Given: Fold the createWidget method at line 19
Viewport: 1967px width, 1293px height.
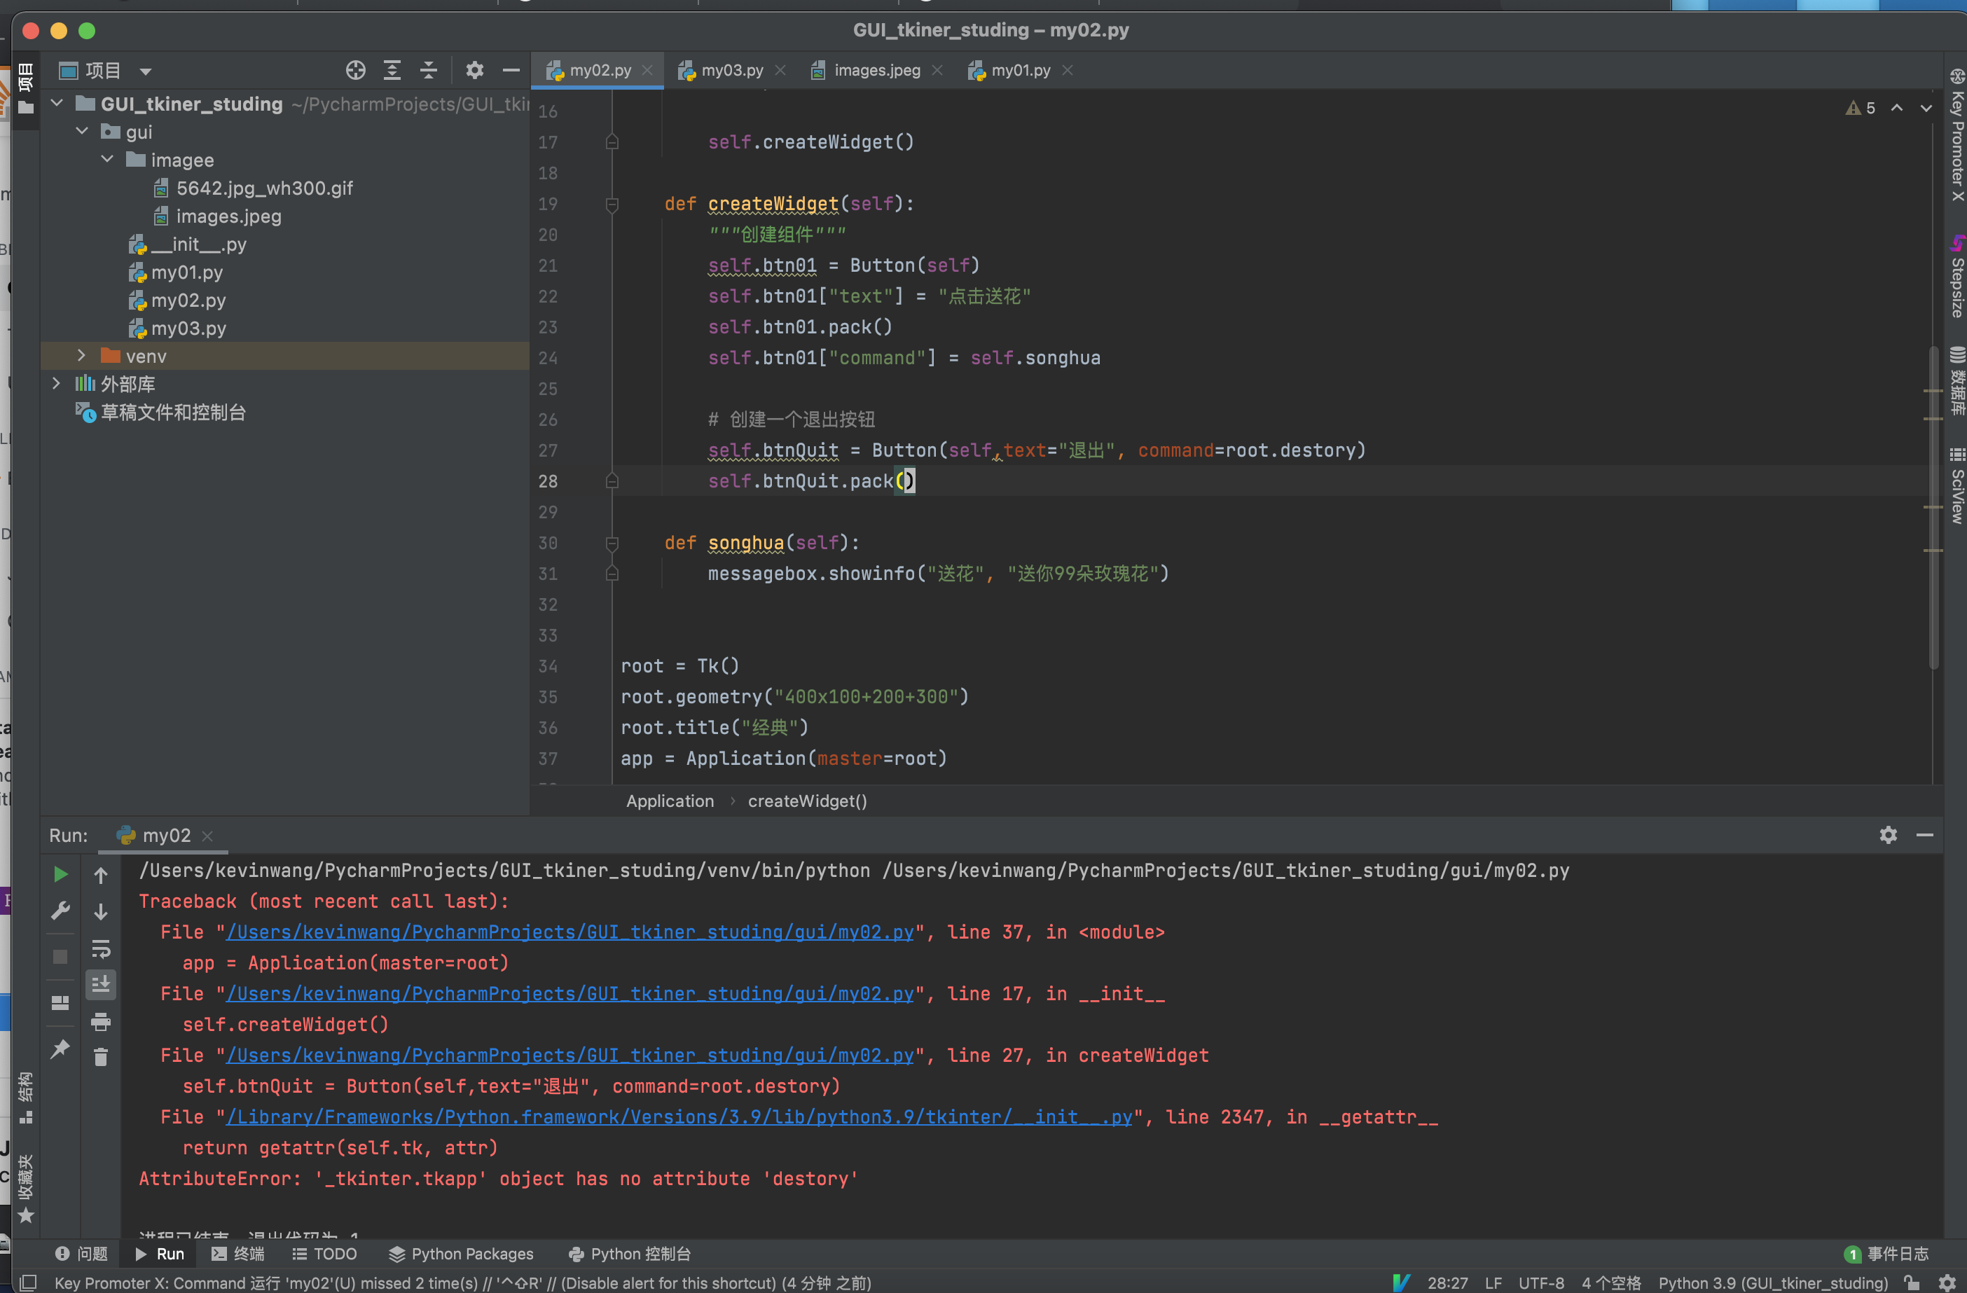Looking at the screenshot, I should [x=612, y=204].
